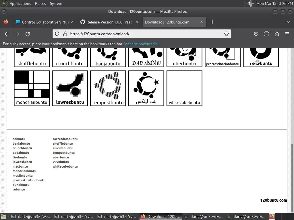The image size is (294, 220).
Task: Open the Pocket save icon
Action: (256, 34)
